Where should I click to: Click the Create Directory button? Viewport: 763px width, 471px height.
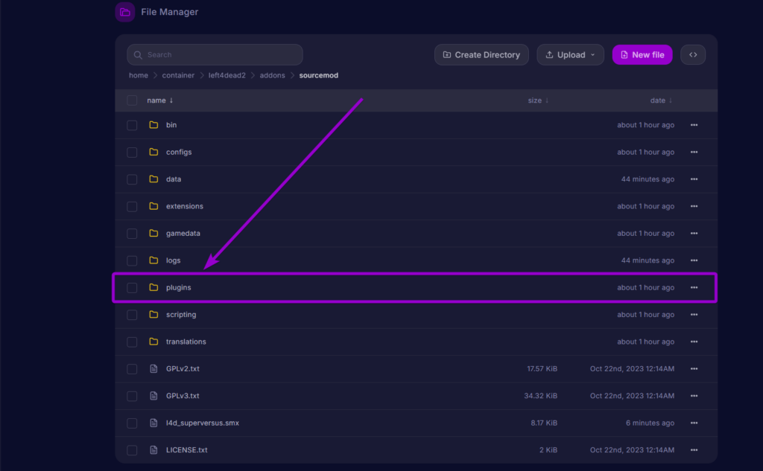tap(481, 54)
